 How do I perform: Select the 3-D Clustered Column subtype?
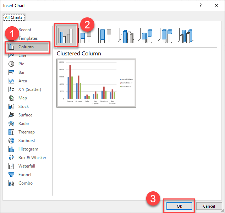[126, 35]
